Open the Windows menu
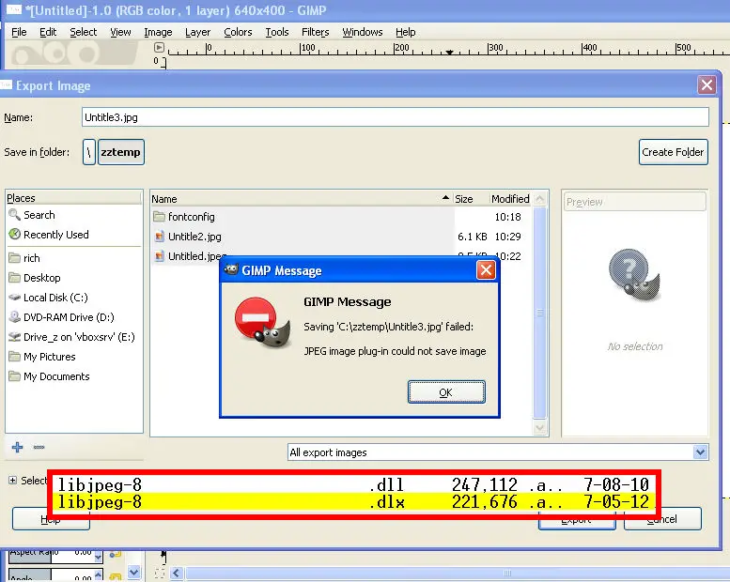730x582 pixels. click(x=363, y=32)
